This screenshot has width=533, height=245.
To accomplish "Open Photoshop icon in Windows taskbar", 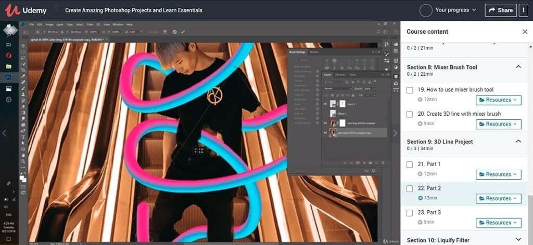I will pyautogui.click(x=9, y=77).
